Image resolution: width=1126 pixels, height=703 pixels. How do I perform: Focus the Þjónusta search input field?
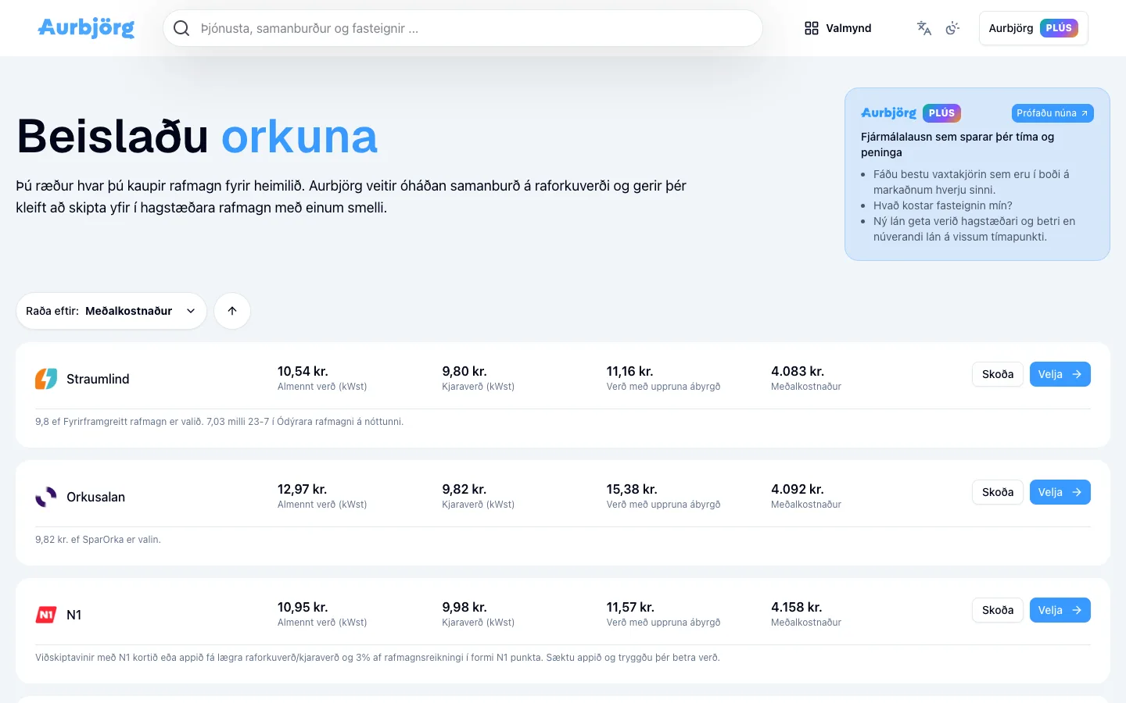coord(463,28)
